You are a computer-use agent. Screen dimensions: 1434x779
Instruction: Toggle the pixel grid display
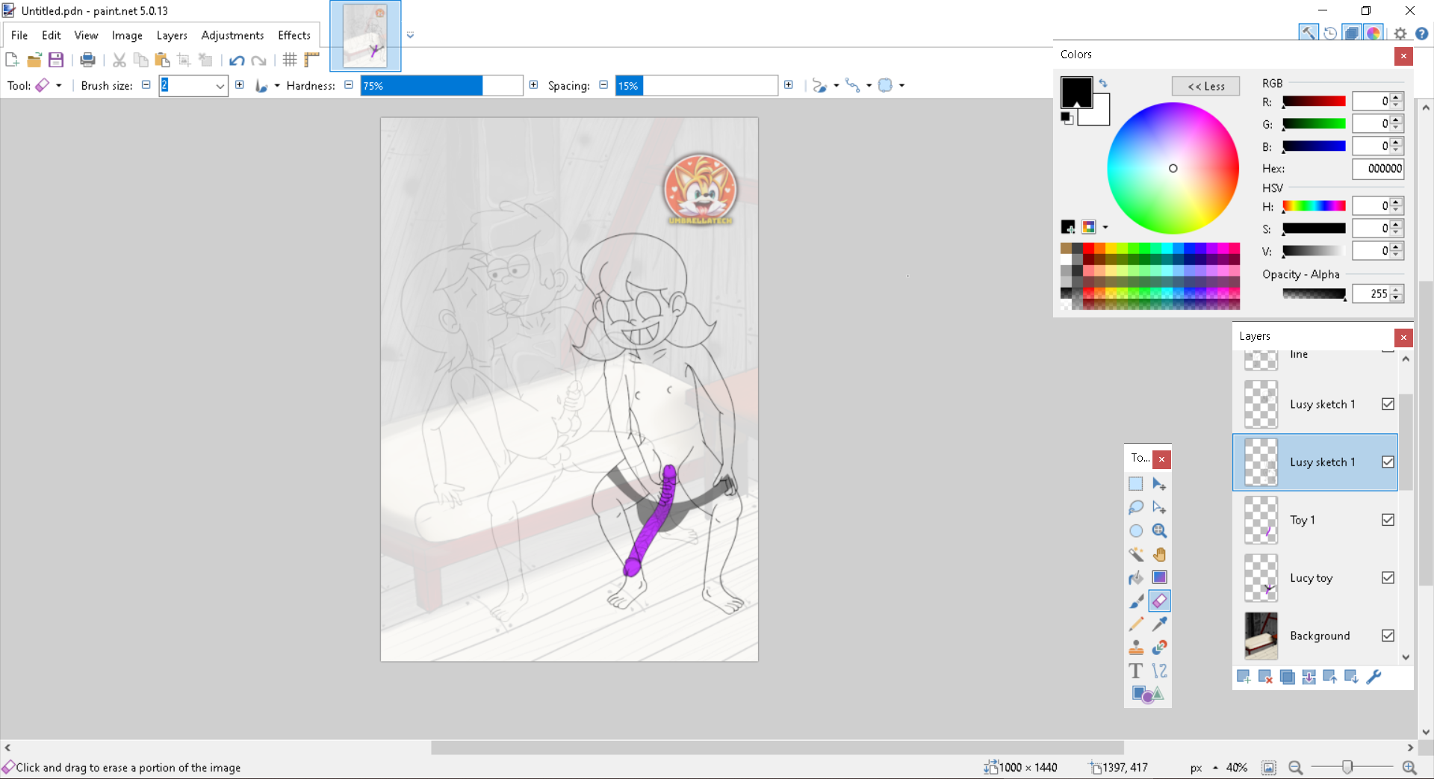[x=290, y=60]
